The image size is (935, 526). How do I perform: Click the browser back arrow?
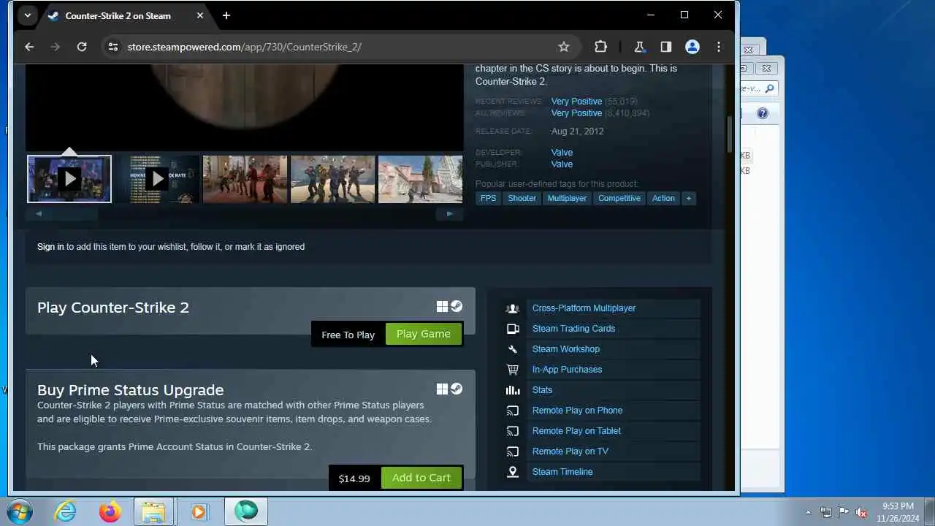point(29,47)
